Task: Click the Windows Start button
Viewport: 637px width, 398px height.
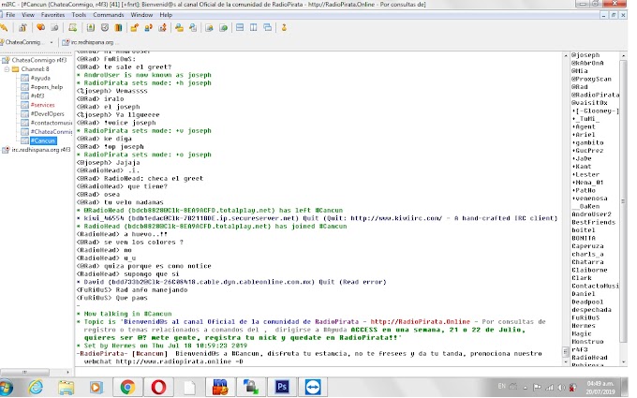Action: [x=6, y=387]
